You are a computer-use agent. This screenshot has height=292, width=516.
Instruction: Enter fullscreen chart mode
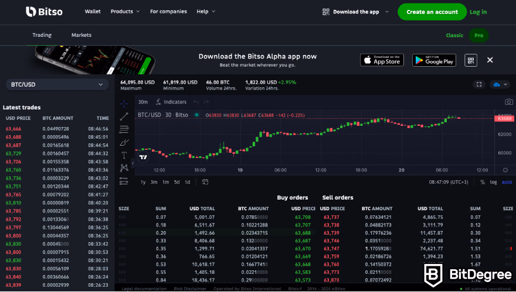(479, 84)
